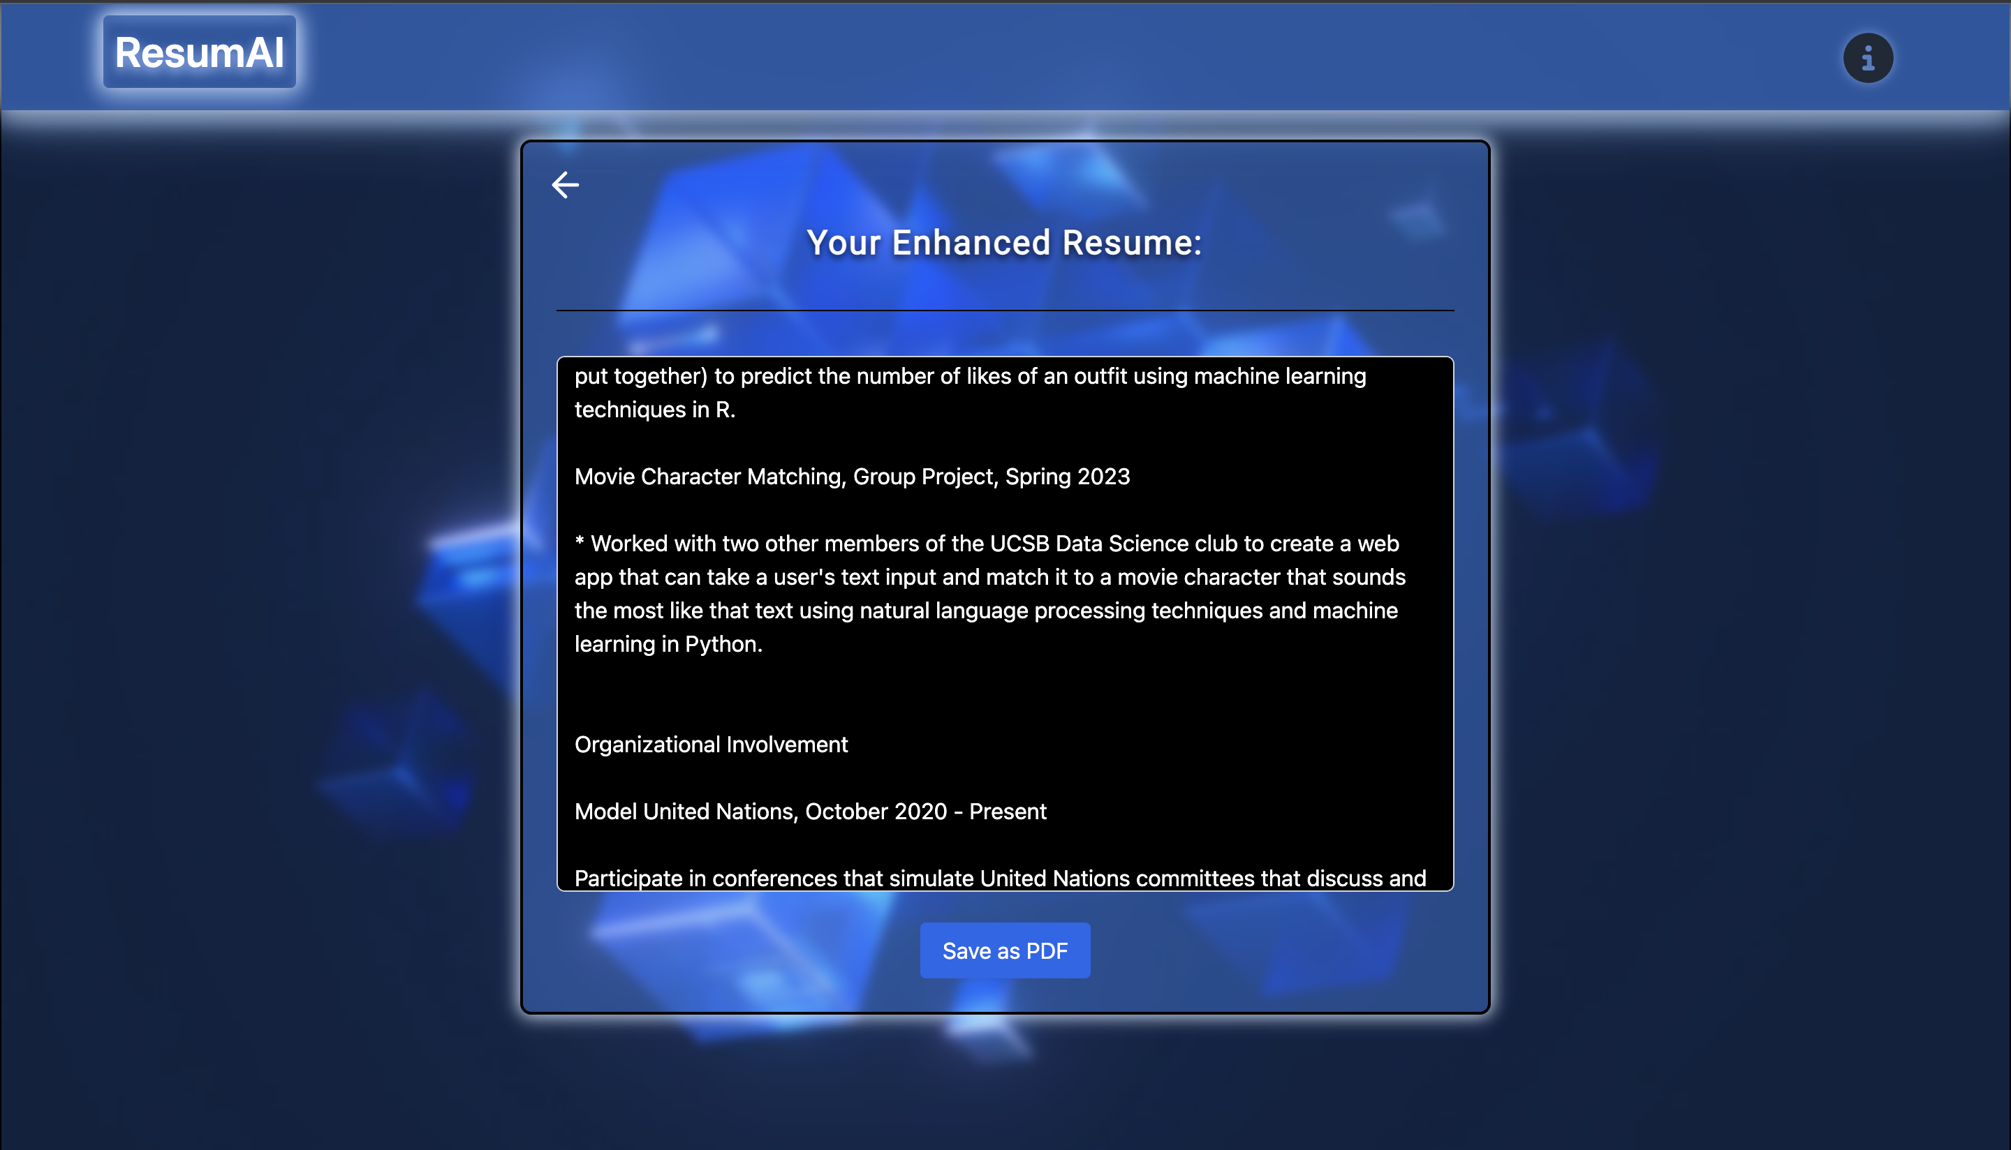The height and width of the screenshot is (1150, 2011).
Task: Click the 'Model United Nations' line
Action: pos(686,811)
